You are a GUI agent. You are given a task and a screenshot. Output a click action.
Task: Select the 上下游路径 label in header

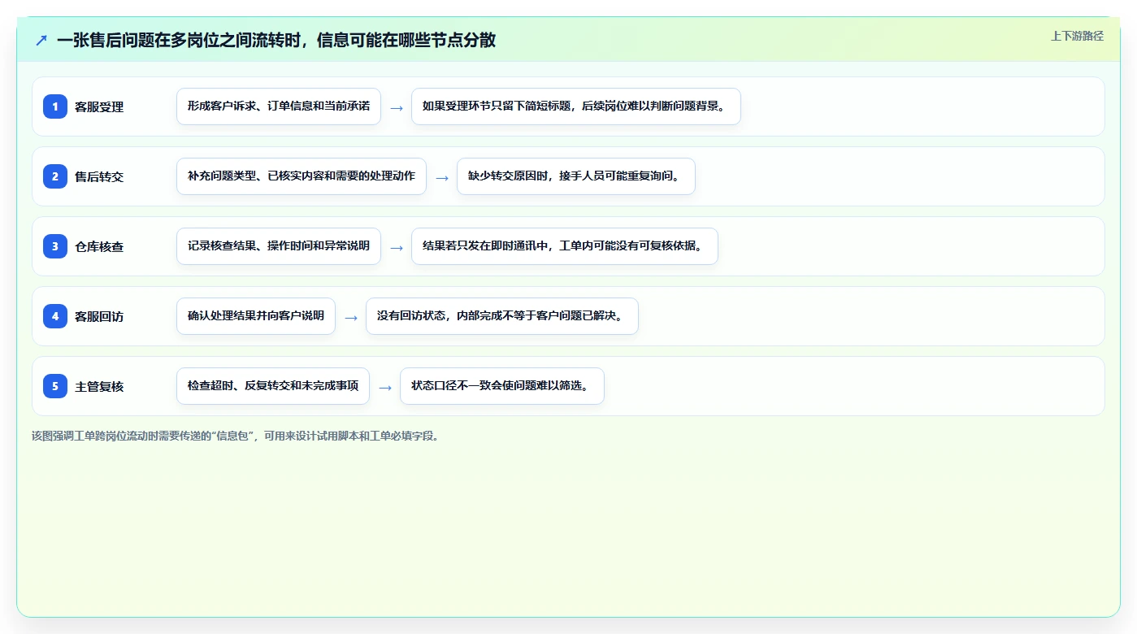[x=1077, y=36]
